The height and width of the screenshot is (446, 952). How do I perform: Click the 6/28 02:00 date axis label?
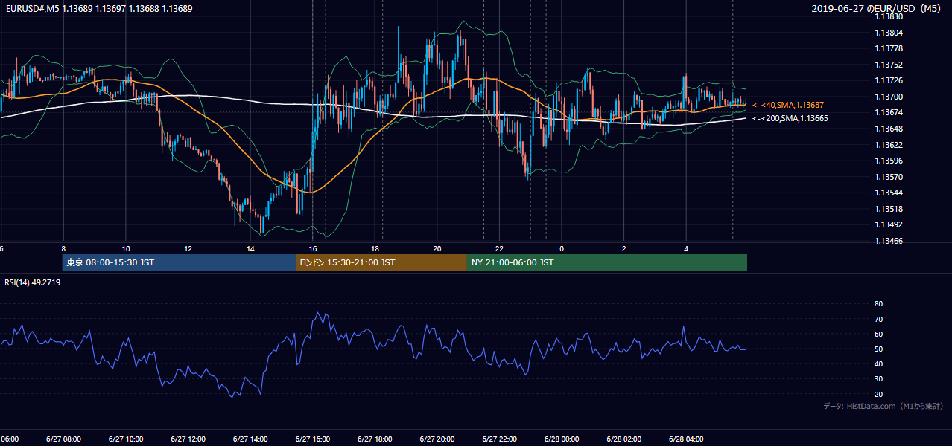click(x=624, y=439)
